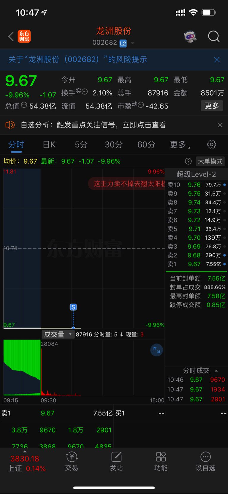Open the 龙洲股份 risk warning notice
Image resolution: width=228 pixels, height=494 pixels.
tap(77, 59)
